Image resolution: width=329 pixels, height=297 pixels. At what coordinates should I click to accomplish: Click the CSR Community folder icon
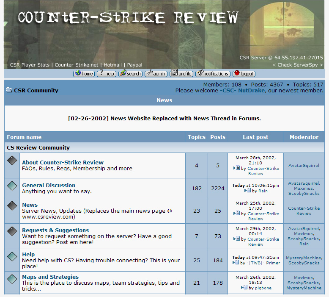coord(9,90)
